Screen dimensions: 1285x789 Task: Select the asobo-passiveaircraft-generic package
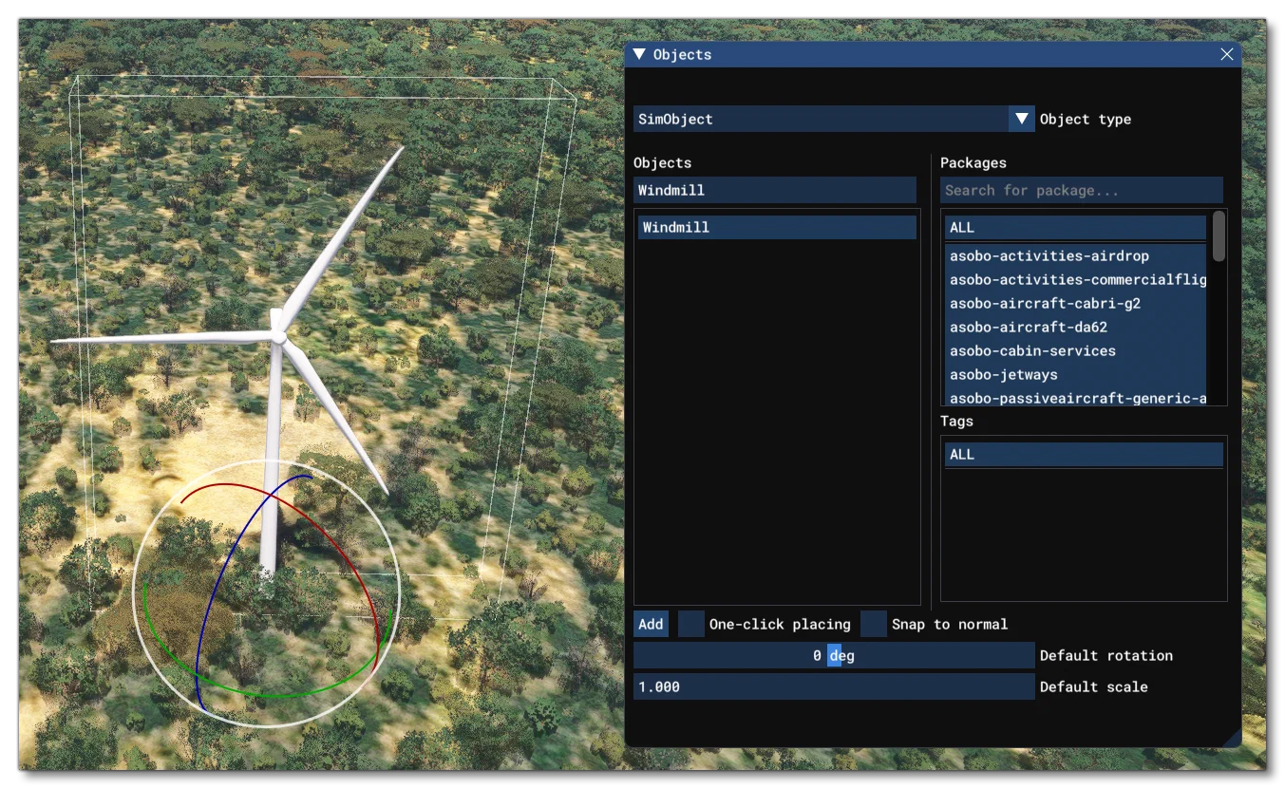[1075, 397]
